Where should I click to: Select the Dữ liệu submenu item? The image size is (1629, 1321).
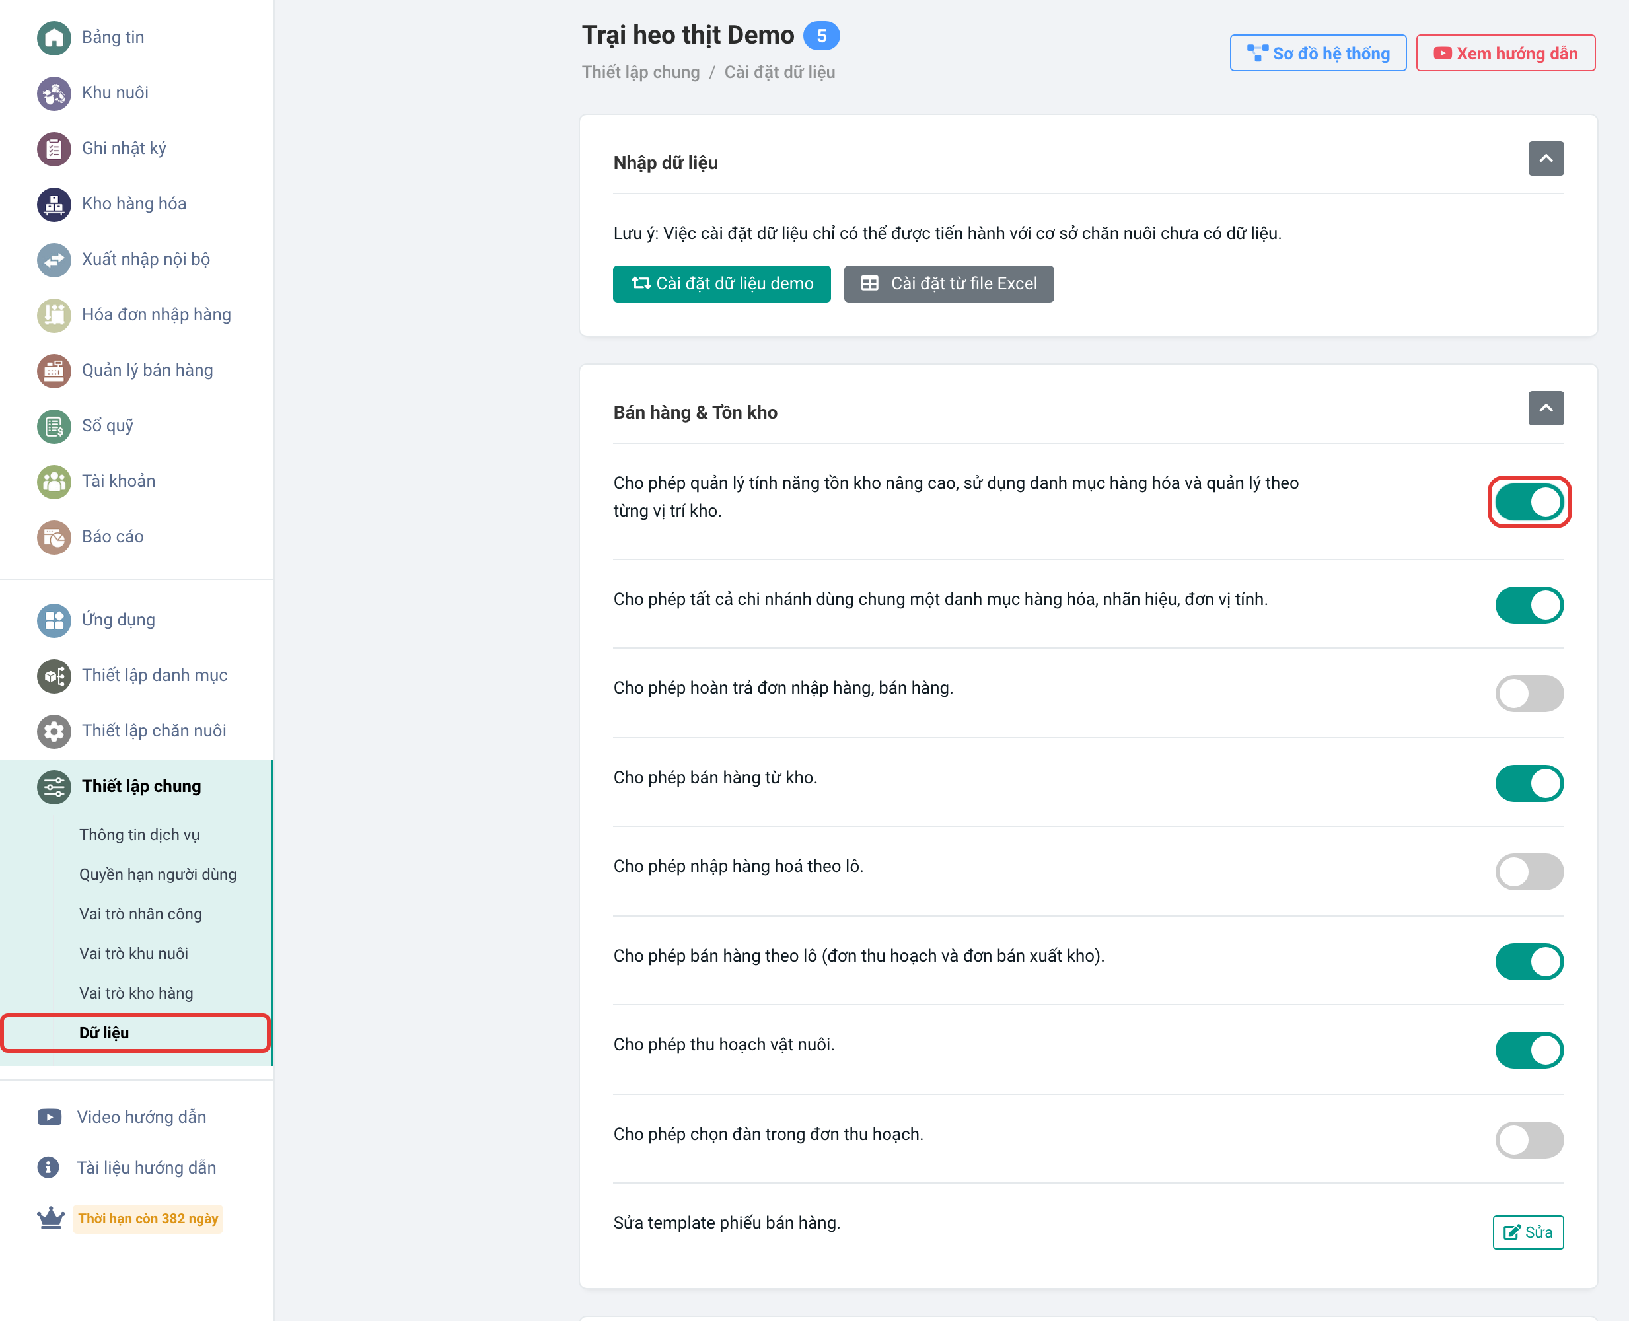click(x=135, y=1032)
